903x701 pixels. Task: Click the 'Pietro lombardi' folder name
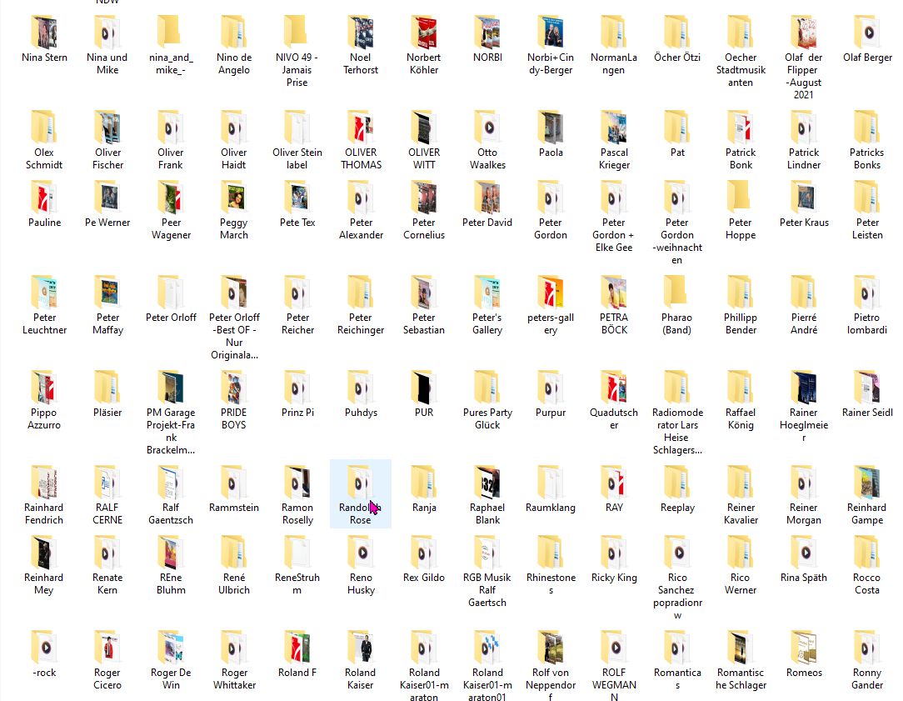[867, 323]
